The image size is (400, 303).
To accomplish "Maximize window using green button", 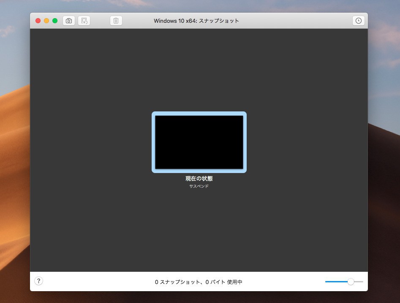I will [55, 21].
